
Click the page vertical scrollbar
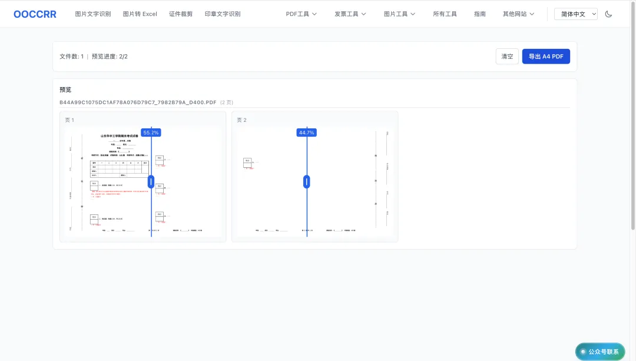pyautogui.click(x=632, y=115)
